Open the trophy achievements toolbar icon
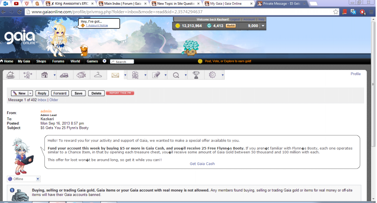The width and height of the screenshot is (377, 203). (196, 75)
